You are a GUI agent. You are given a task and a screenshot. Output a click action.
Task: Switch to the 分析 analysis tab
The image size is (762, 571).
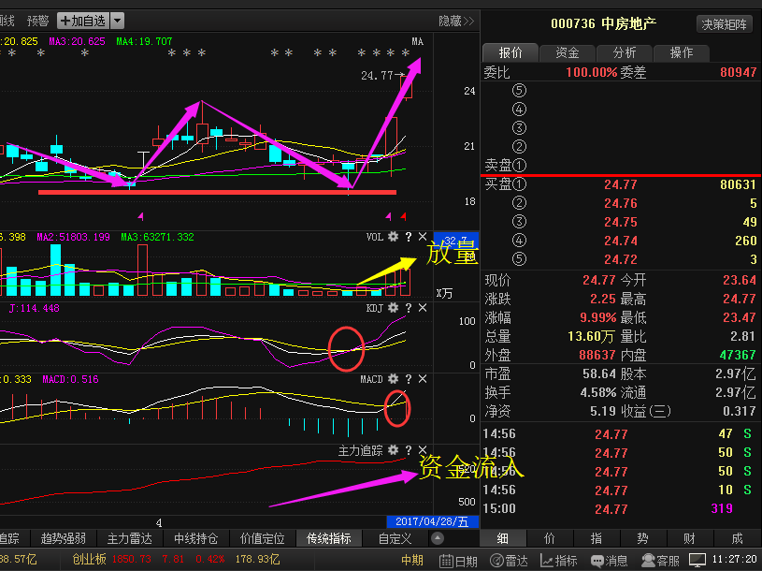click(625, 52)
